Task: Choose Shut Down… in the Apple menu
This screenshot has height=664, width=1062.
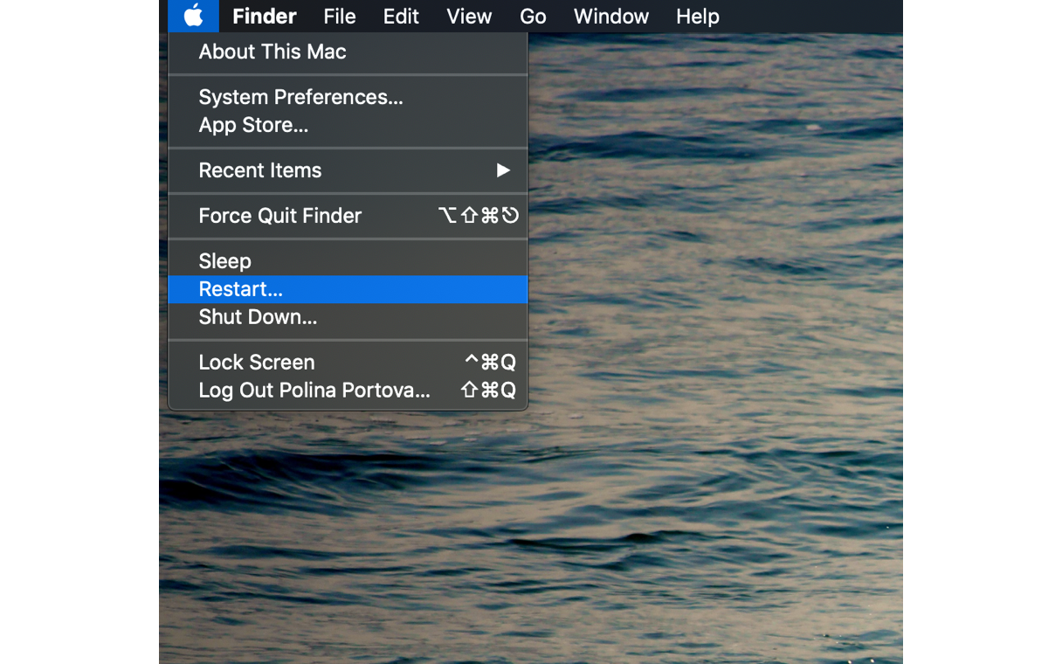Action: 348,317
